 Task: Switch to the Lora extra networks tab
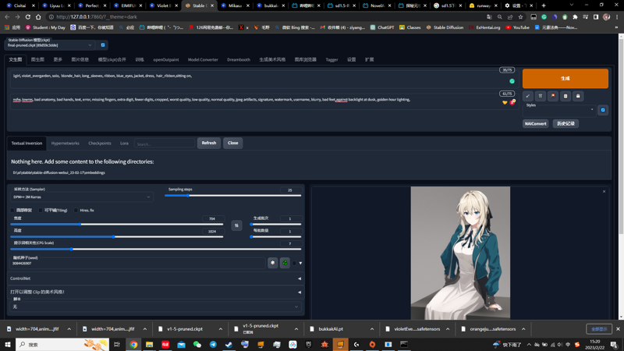(x=124, y=144)
